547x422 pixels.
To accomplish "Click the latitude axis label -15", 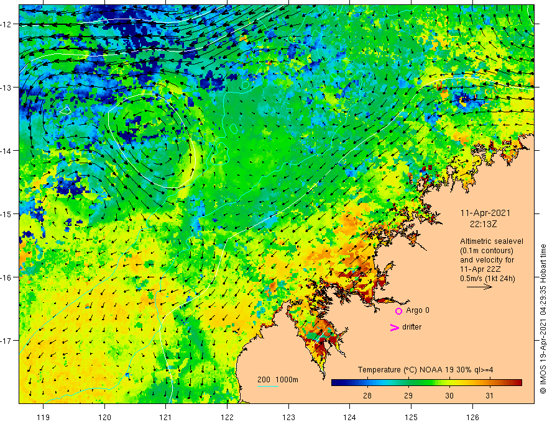I will (7, 213).
